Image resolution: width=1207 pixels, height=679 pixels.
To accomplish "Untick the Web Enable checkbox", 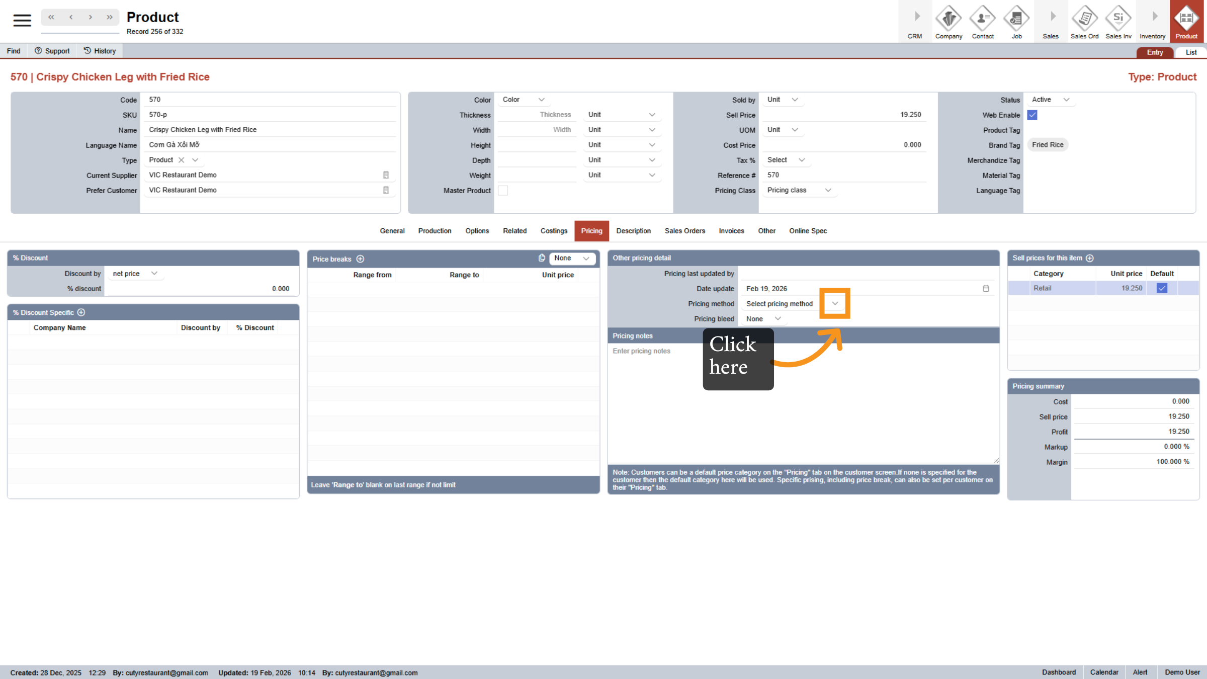I will pos(1032,115).
